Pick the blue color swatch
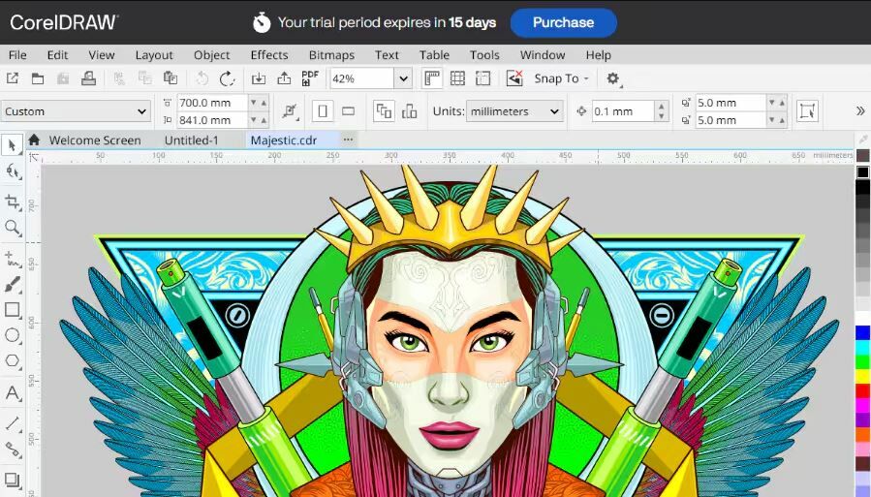871x497 pixels. [x=862, y=333]
